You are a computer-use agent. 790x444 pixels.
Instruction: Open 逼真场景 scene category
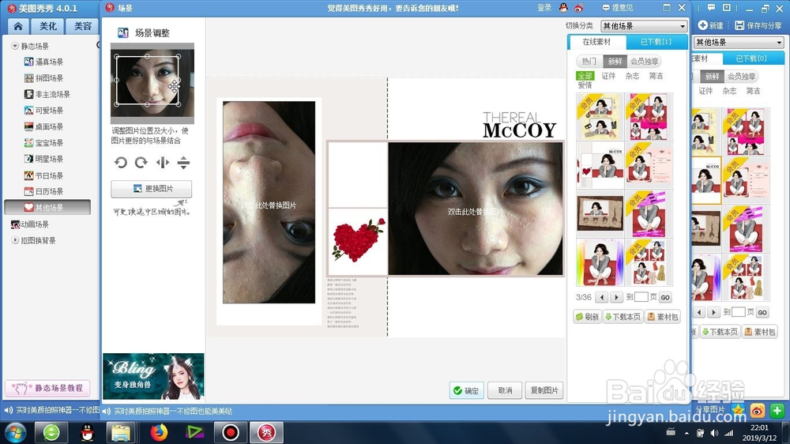tap(43, 62)
